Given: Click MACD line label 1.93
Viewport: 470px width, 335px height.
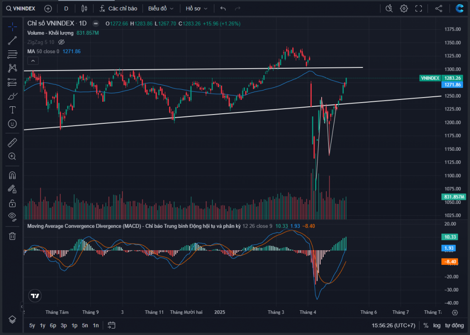Looking at the screenshot, I should (449, 248).
